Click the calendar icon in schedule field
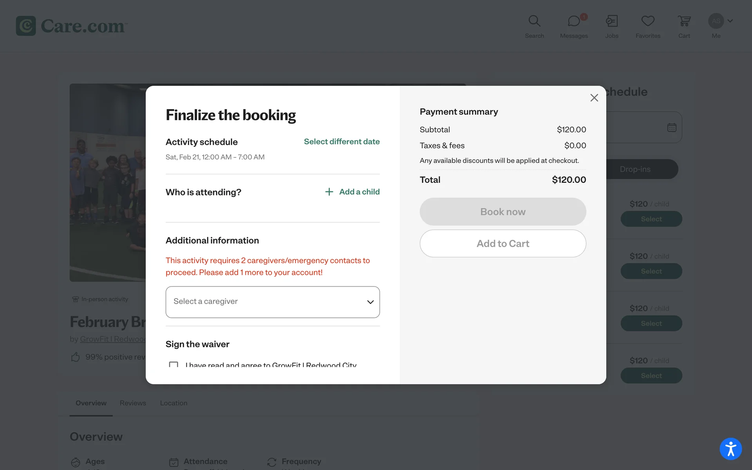The height and width of the screenshot is (470, 752). (x=672, y=128)
